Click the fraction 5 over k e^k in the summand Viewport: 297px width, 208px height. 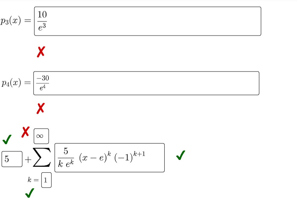65,158
